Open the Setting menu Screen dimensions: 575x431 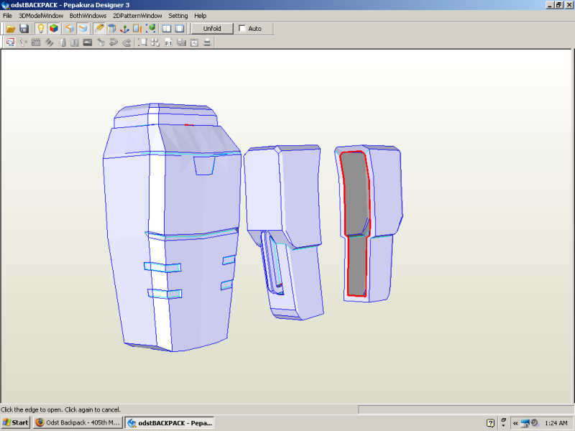click(x=178, y=15)
